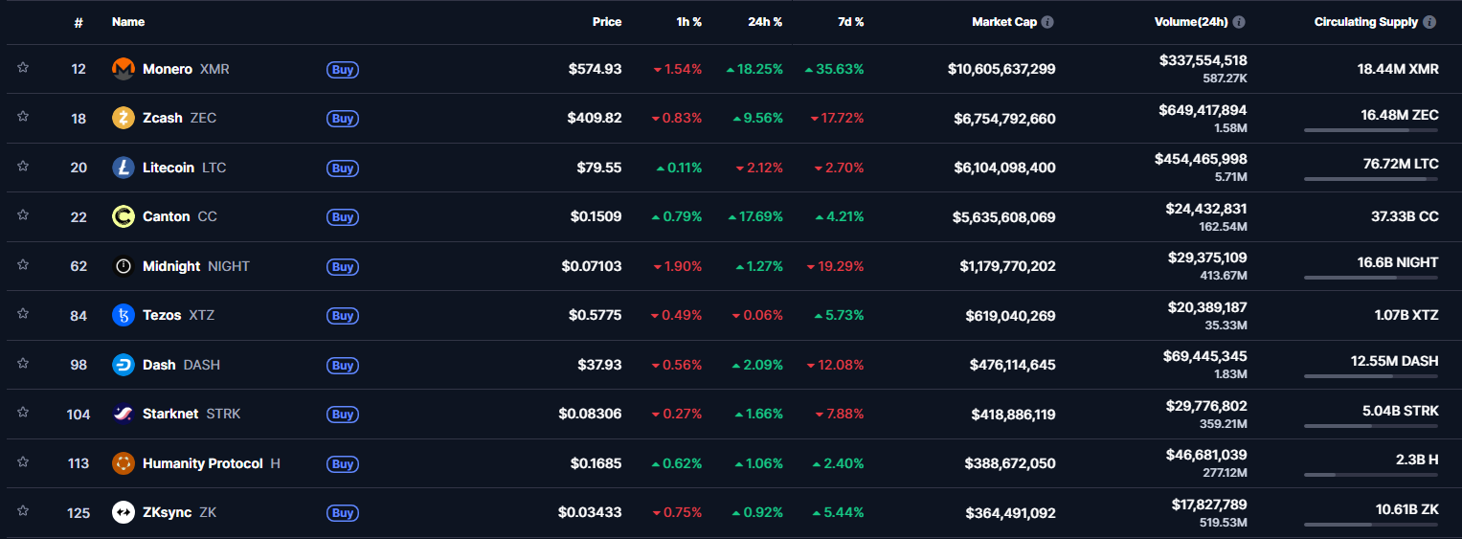Click the Litecoin coin logo icon
1462x539 pixels.
pos(124,168)
